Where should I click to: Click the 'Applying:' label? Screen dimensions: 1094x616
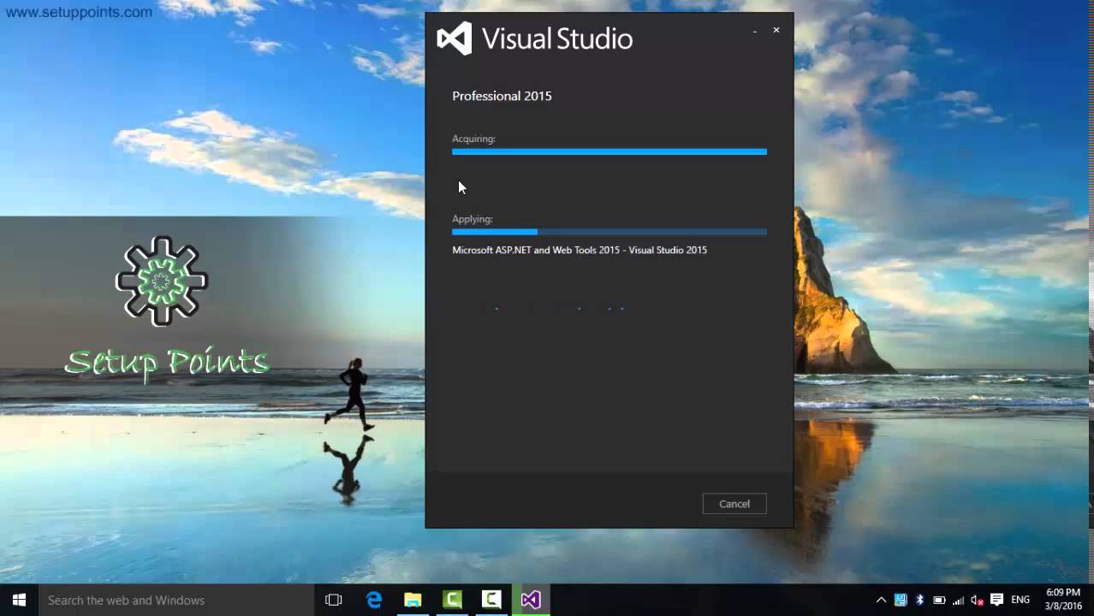coord(473,219)
